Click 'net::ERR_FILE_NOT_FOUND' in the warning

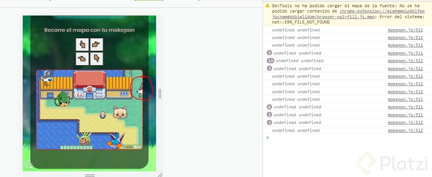tap(301, 22)
